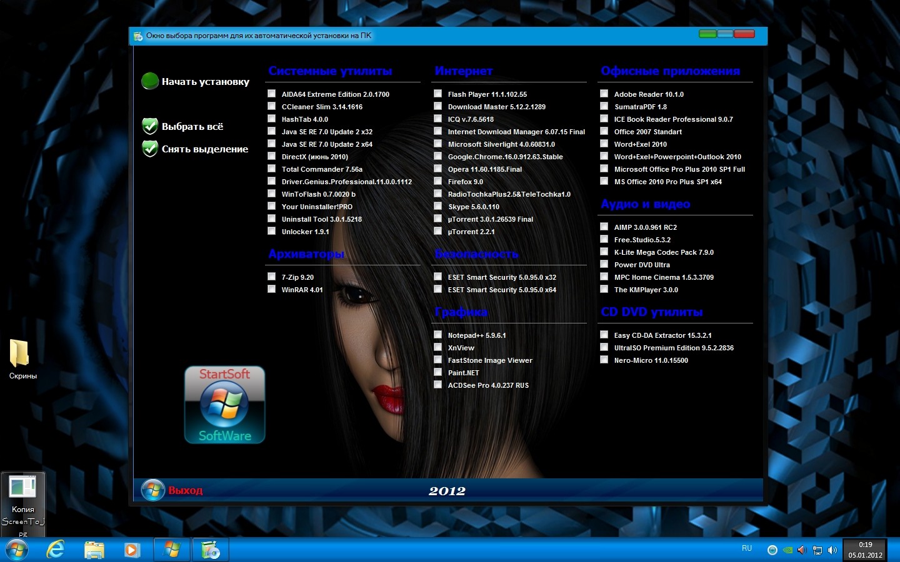Viewport: 900px width, 562px height.
Task: Click the Выбрать всё shield icon
Action: [x=150, y=126]
